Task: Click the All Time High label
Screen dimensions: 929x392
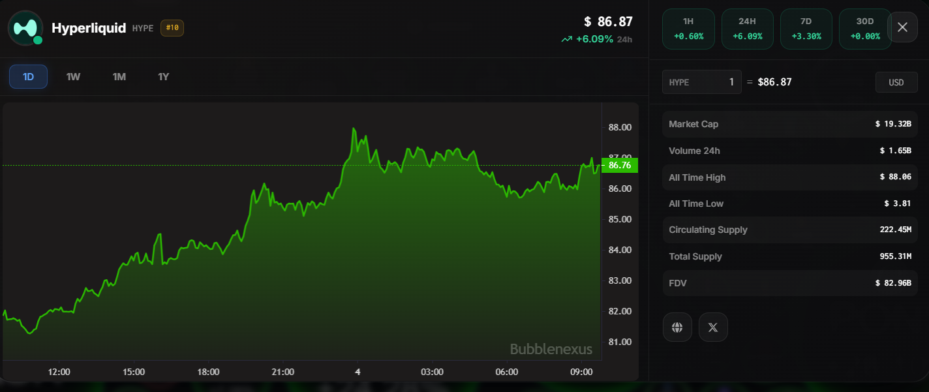Action: (x=697, y=177)
